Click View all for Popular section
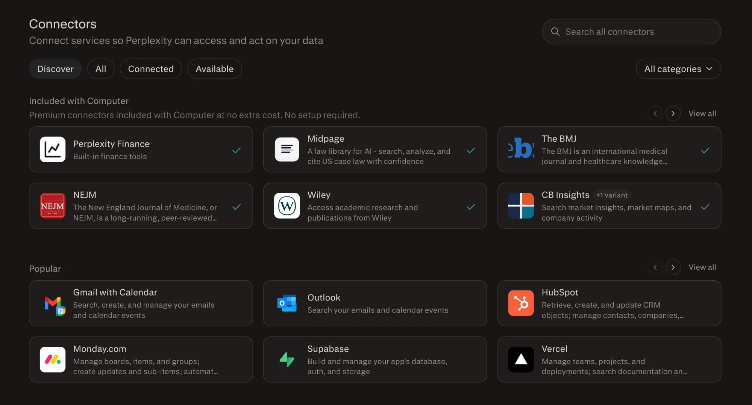Image resolution: width=752 pixels, height=405 pixels. [x=702, y=267]
